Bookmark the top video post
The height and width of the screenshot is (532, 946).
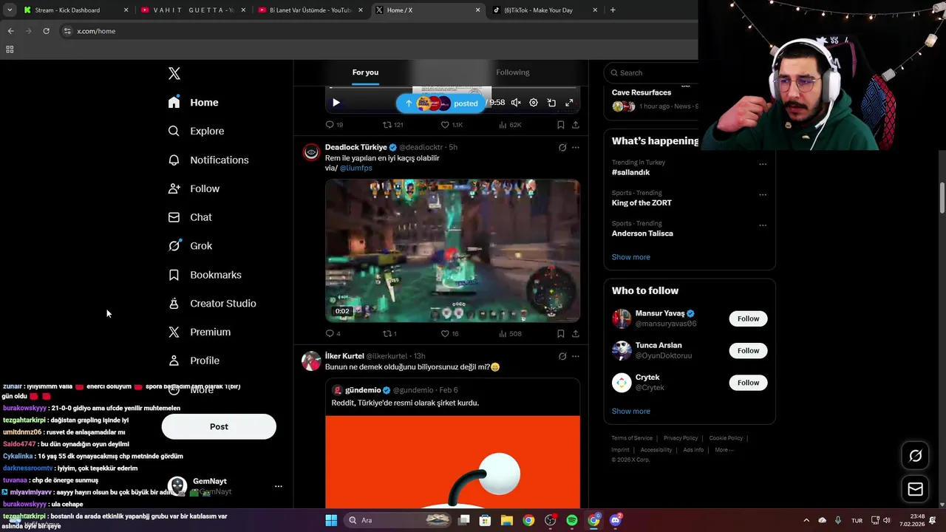point(560,125)
